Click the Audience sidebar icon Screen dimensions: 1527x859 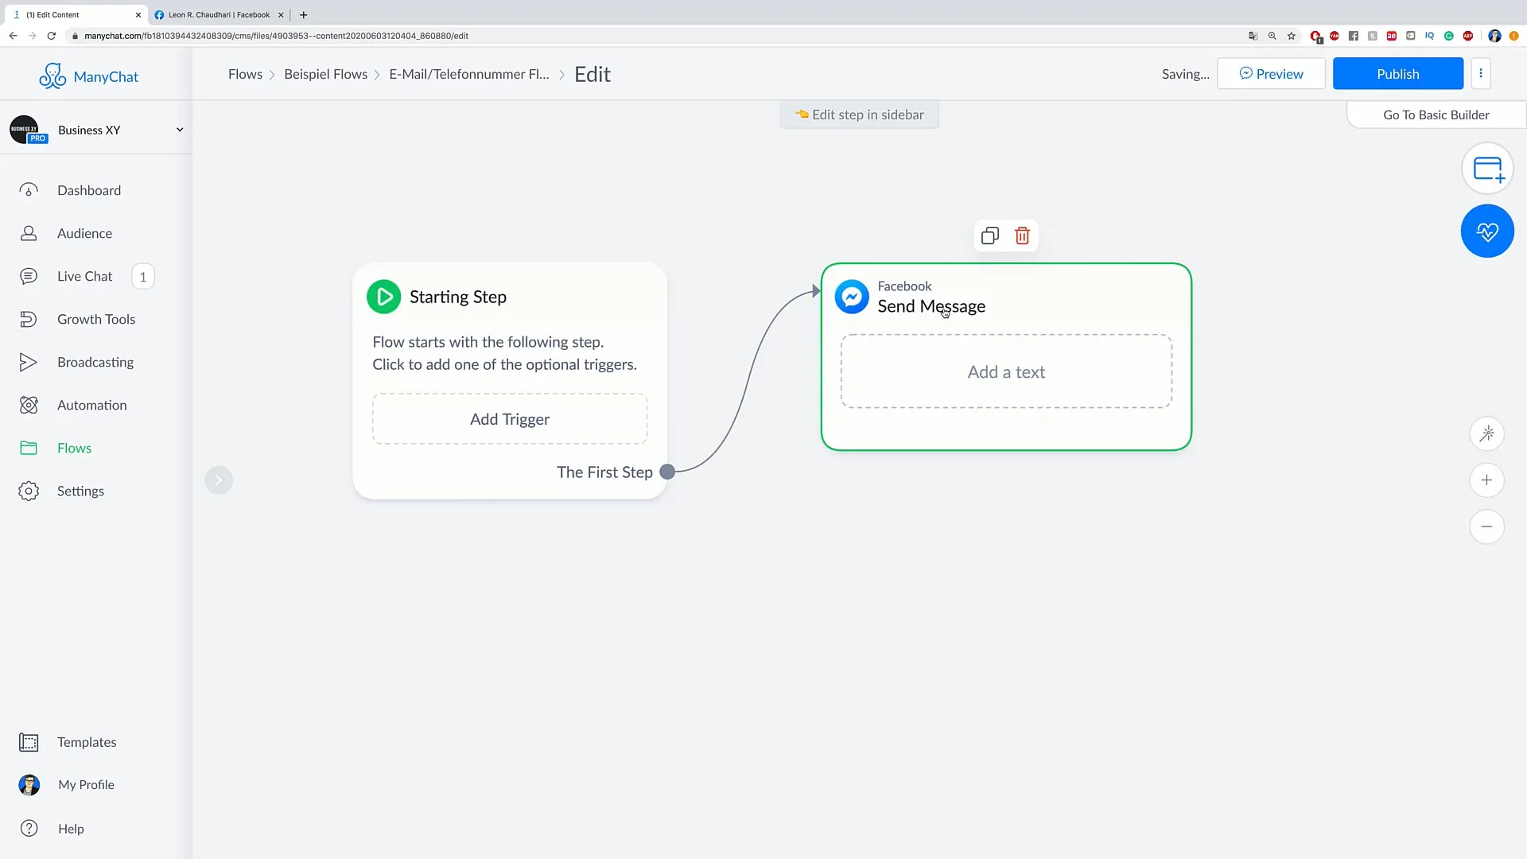click(29, 233)
